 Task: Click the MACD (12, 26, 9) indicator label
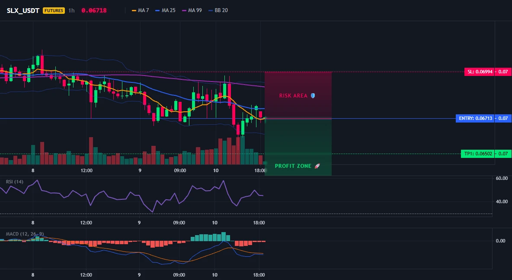pos(25,234)
